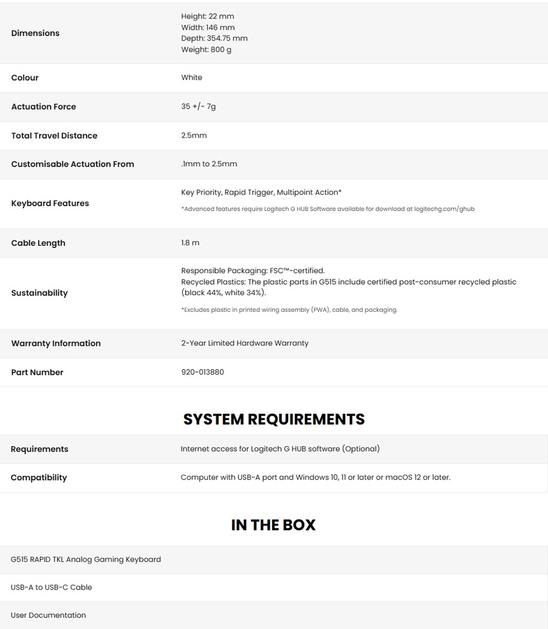Click the Compatibility row label
This screenshot has width=548, height=629.
click(x=39, y=478)
